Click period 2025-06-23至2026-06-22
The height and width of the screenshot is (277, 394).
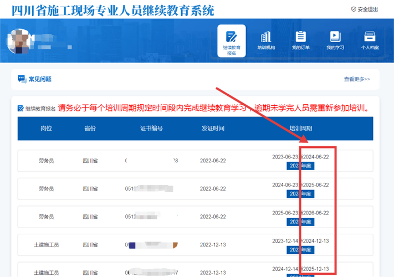point(300,213)
